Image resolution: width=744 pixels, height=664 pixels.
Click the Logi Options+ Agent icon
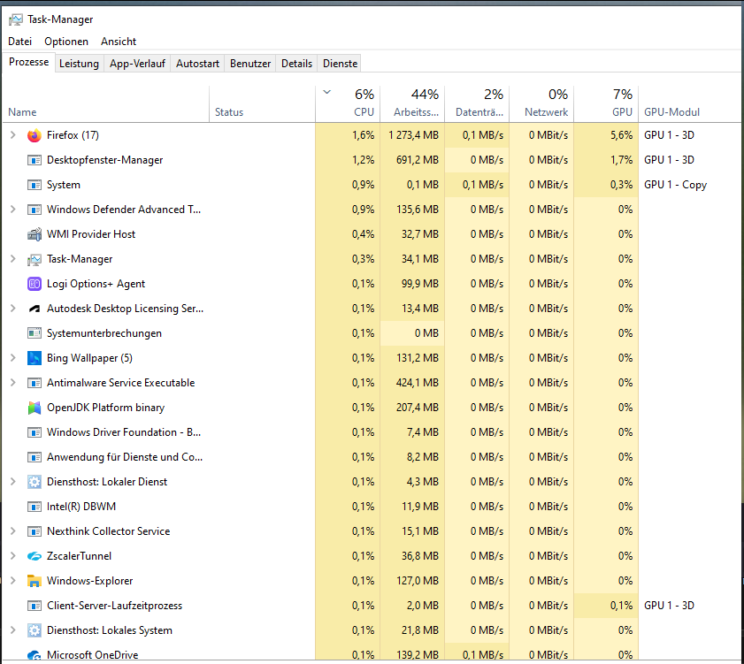coord(35,284)
